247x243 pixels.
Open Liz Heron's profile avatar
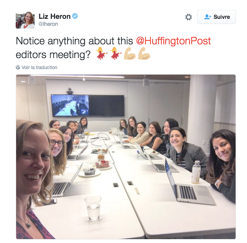point(25,20)
